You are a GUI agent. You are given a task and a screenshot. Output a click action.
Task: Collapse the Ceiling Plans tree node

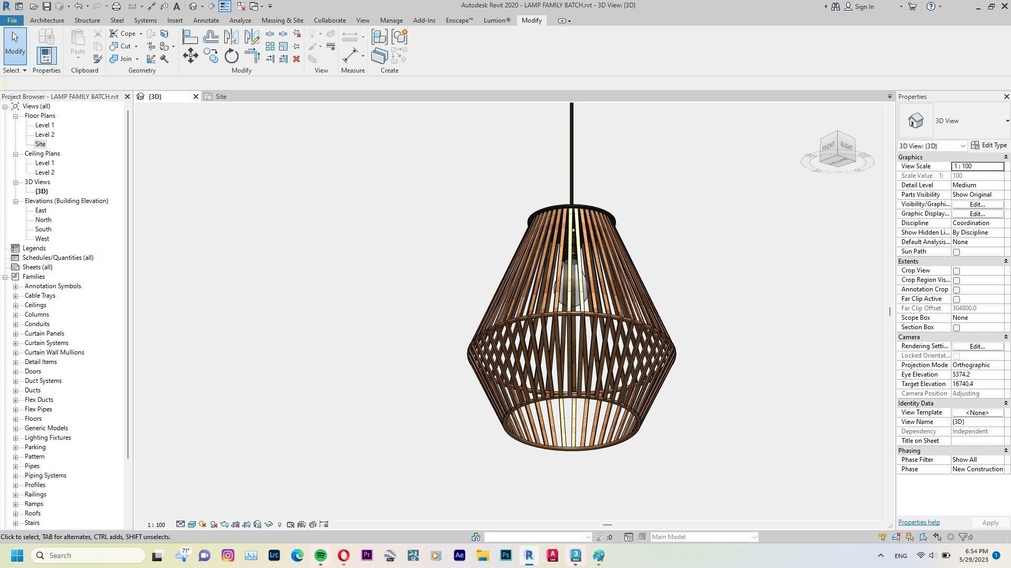pos(16,154)
